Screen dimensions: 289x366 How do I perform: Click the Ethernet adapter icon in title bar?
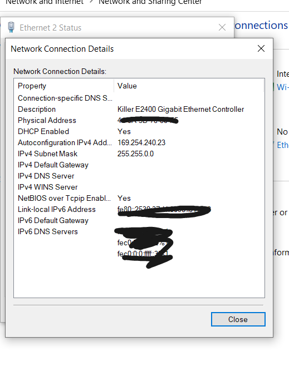point(11,27)
